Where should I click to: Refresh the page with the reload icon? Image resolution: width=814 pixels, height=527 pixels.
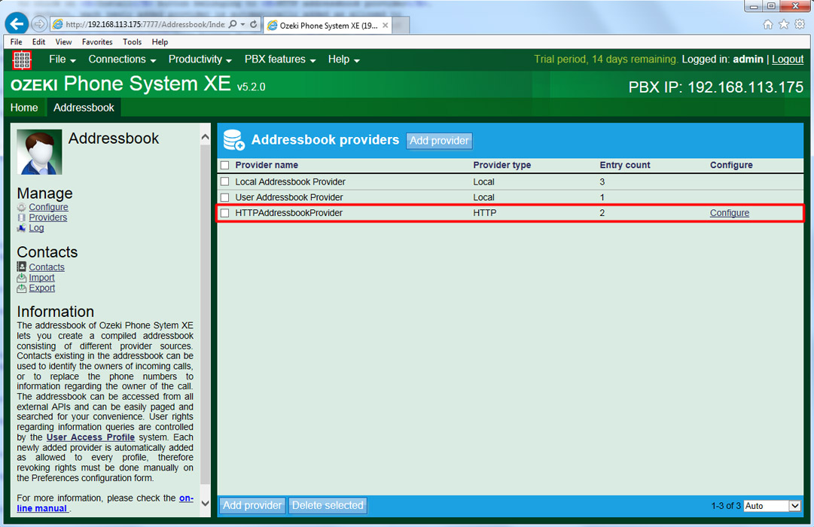pyautogui.click(x=253, y=24)
